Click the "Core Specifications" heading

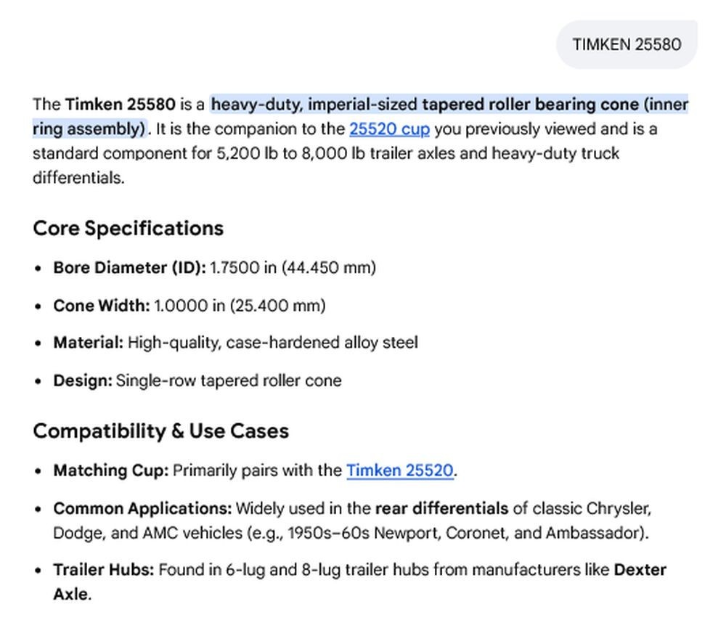point(128,228)
